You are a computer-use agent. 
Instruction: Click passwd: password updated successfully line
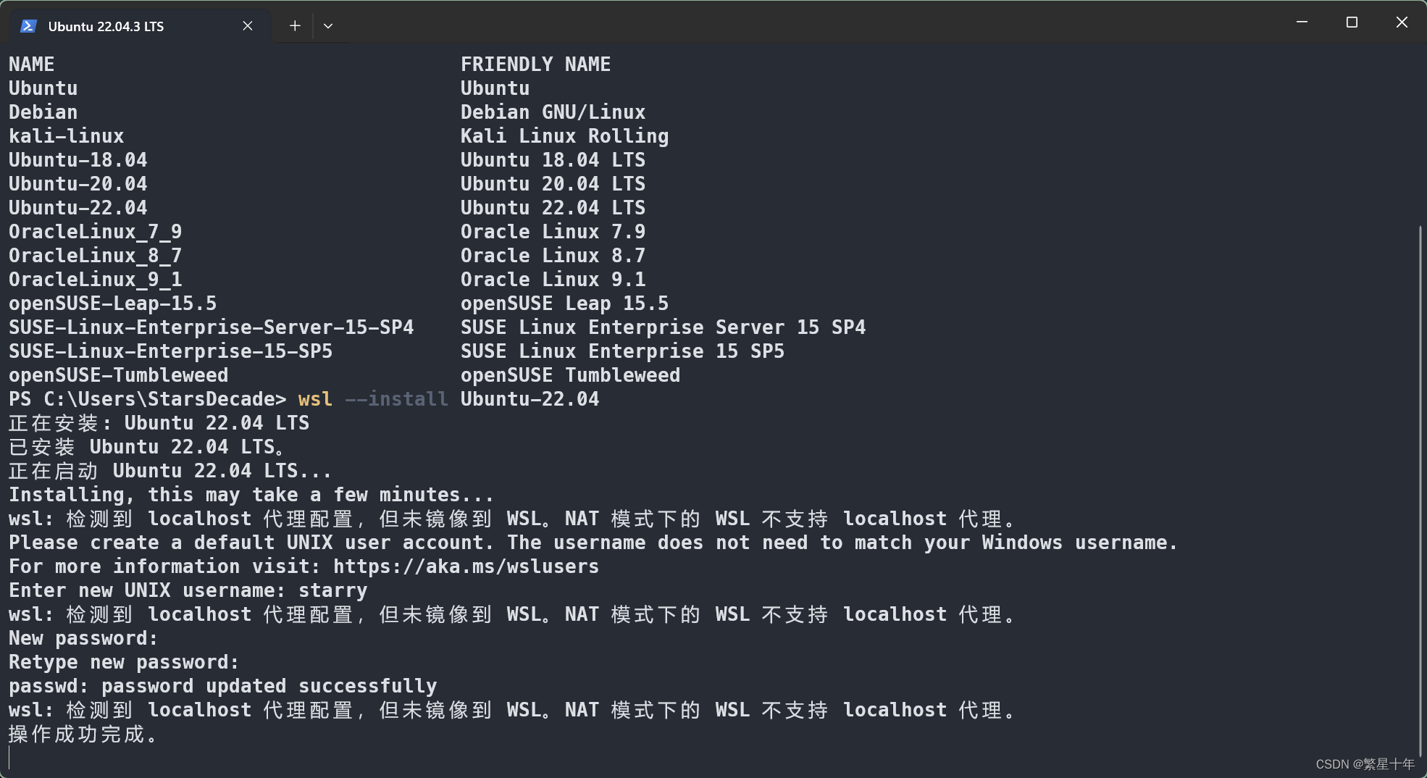pos(223,686)
